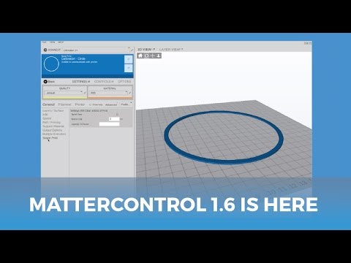The image size is (351, 263).
Task: Select the Speed settings category
Action: (x=47, y=118)
